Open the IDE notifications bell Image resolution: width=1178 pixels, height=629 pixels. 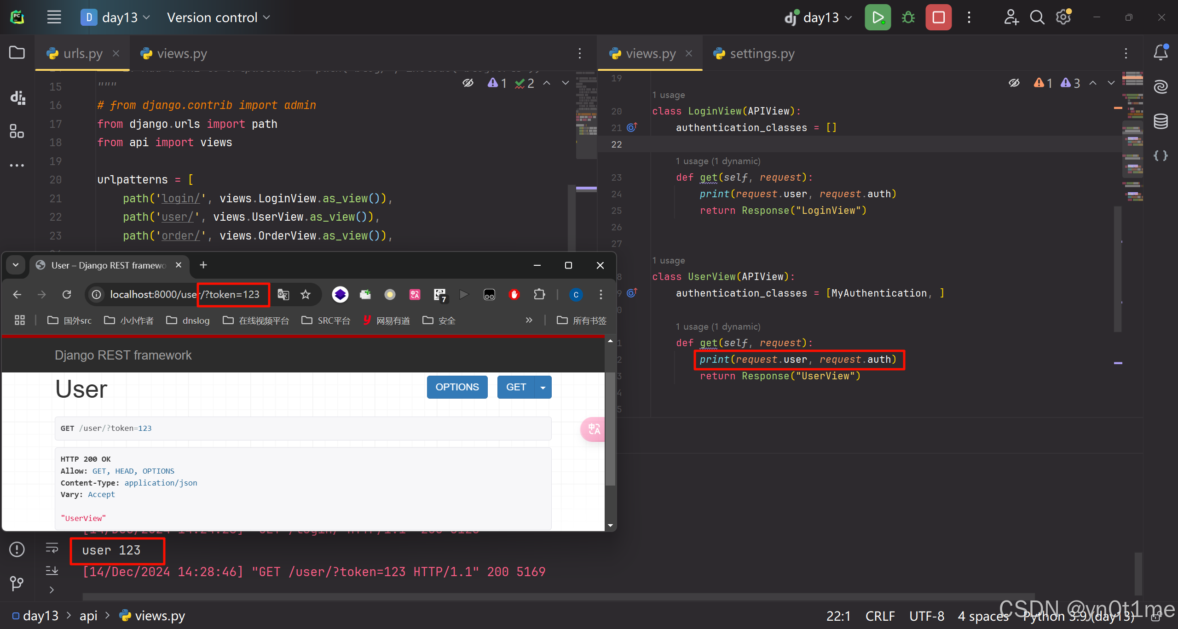pos(1161,52)
